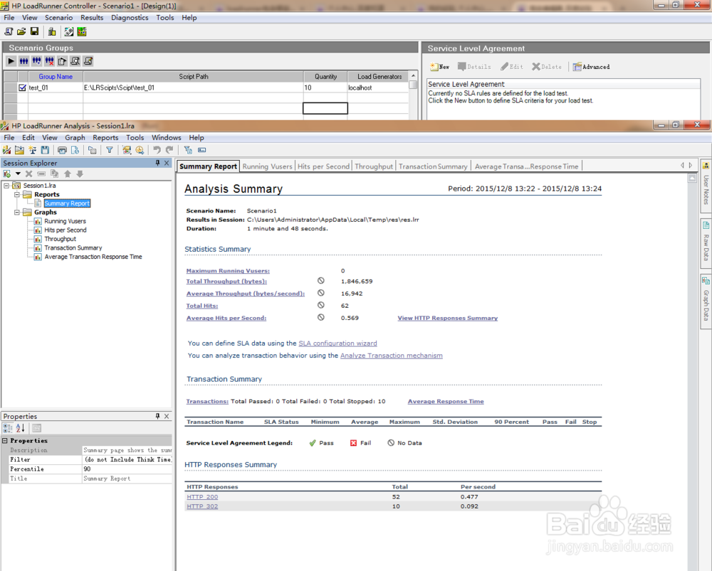Select Hits per Second tree item
712x571 pixels.
(x=66, y=230)
